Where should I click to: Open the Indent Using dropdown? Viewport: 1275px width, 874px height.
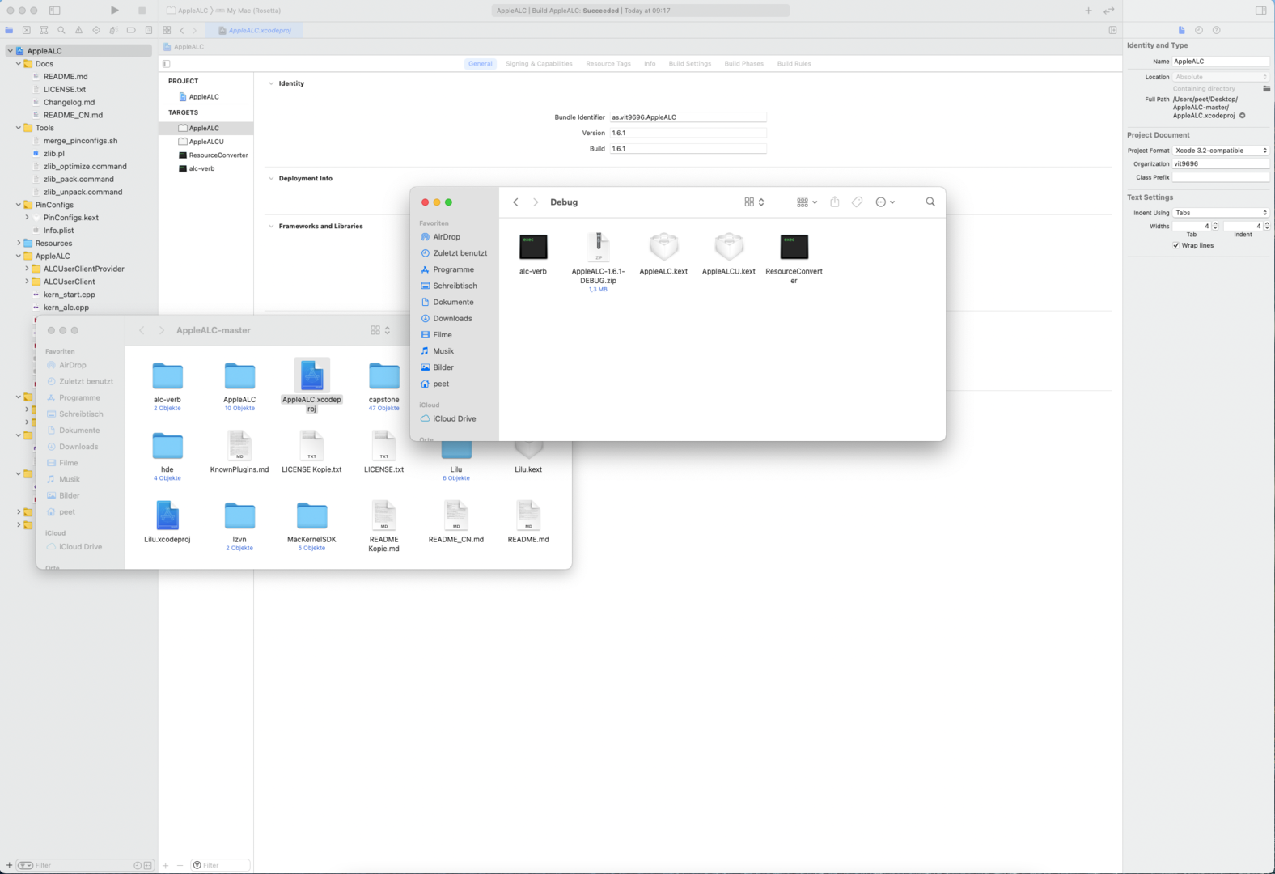click(x=1221, y=213)
